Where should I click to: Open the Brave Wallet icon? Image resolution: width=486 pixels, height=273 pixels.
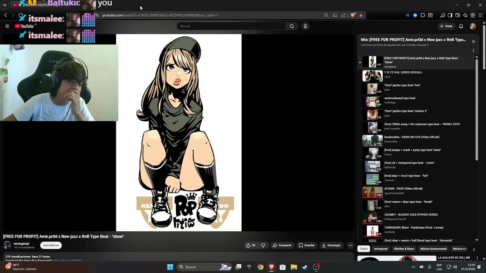click(x=458, y=15)
